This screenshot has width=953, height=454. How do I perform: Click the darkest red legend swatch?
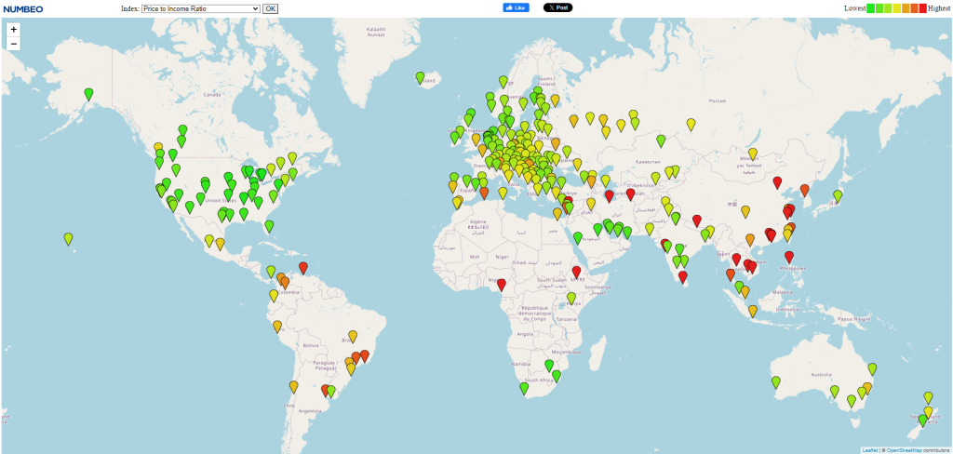pyautogui.click(x=922, y=8)
